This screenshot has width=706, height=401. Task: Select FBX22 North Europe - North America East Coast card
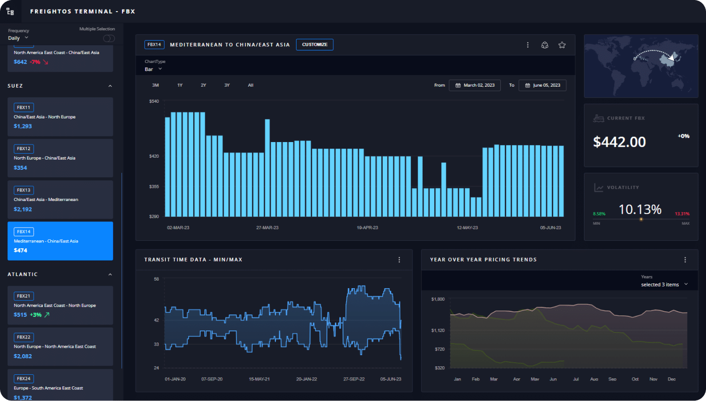60,347
